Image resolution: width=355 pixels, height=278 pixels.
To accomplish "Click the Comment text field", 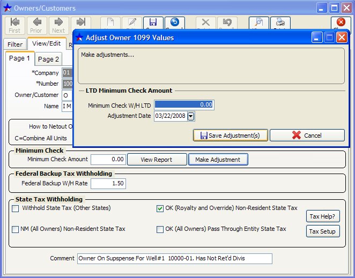I will (175, 259).
